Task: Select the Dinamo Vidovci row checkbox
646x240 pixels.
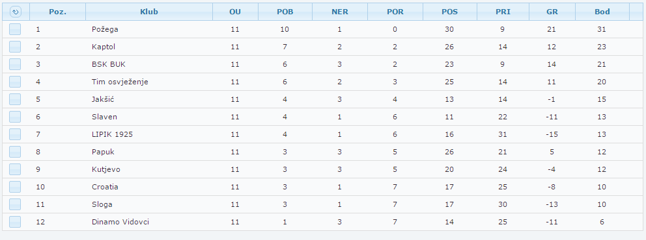Action: [15, 222]
